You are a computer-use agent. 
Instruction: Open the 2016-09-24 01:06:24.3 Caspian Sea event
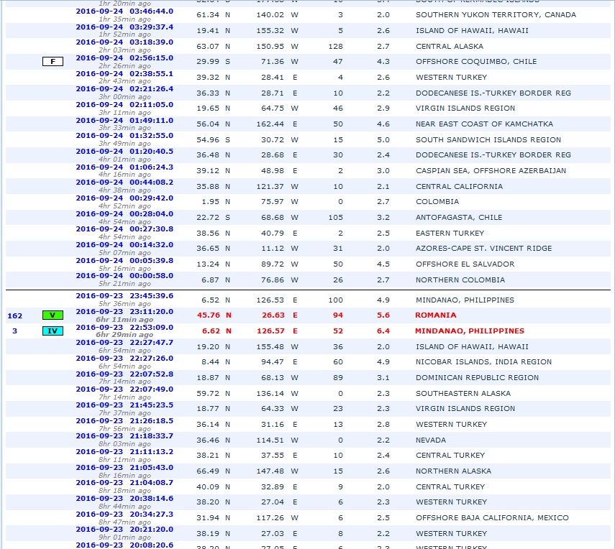[124, 167]
